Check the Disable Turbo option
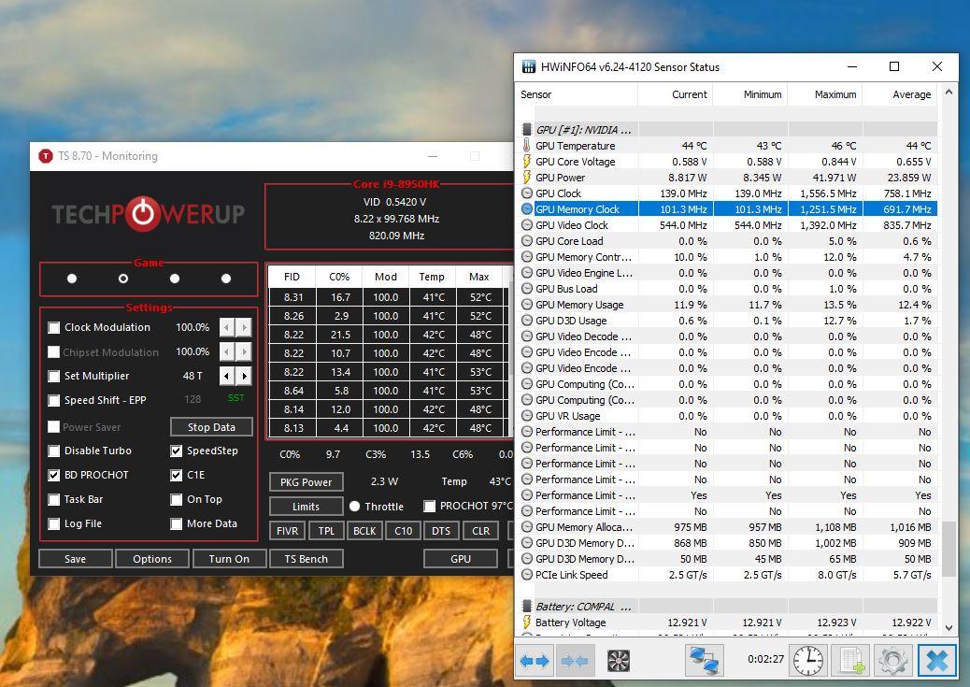970x687 pixels. pyautogui.click(x=54, y=451)
